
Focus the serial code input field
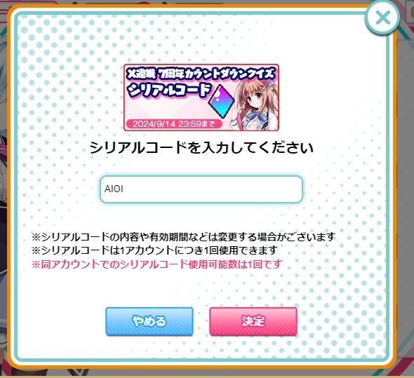pos(201,189)
